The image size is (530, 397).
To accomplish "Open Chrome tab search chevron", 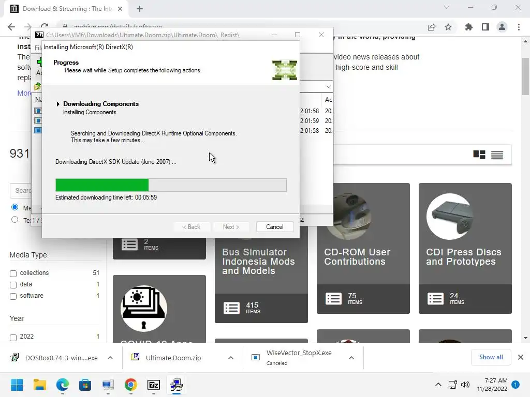I will tap(447, 7).
